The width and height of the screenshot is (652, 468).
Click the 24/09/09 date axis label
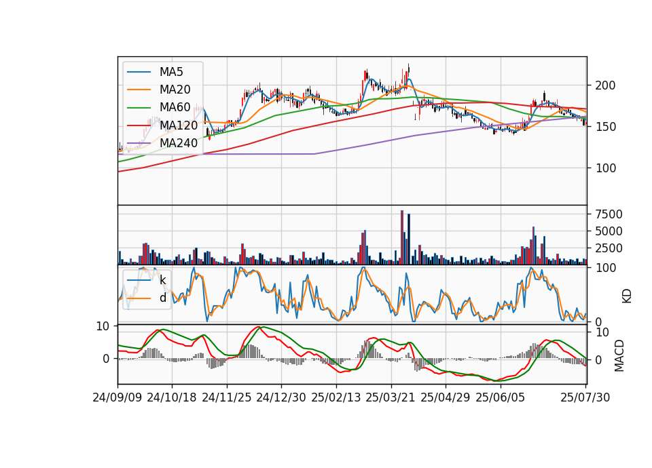[x=117, y=397]
